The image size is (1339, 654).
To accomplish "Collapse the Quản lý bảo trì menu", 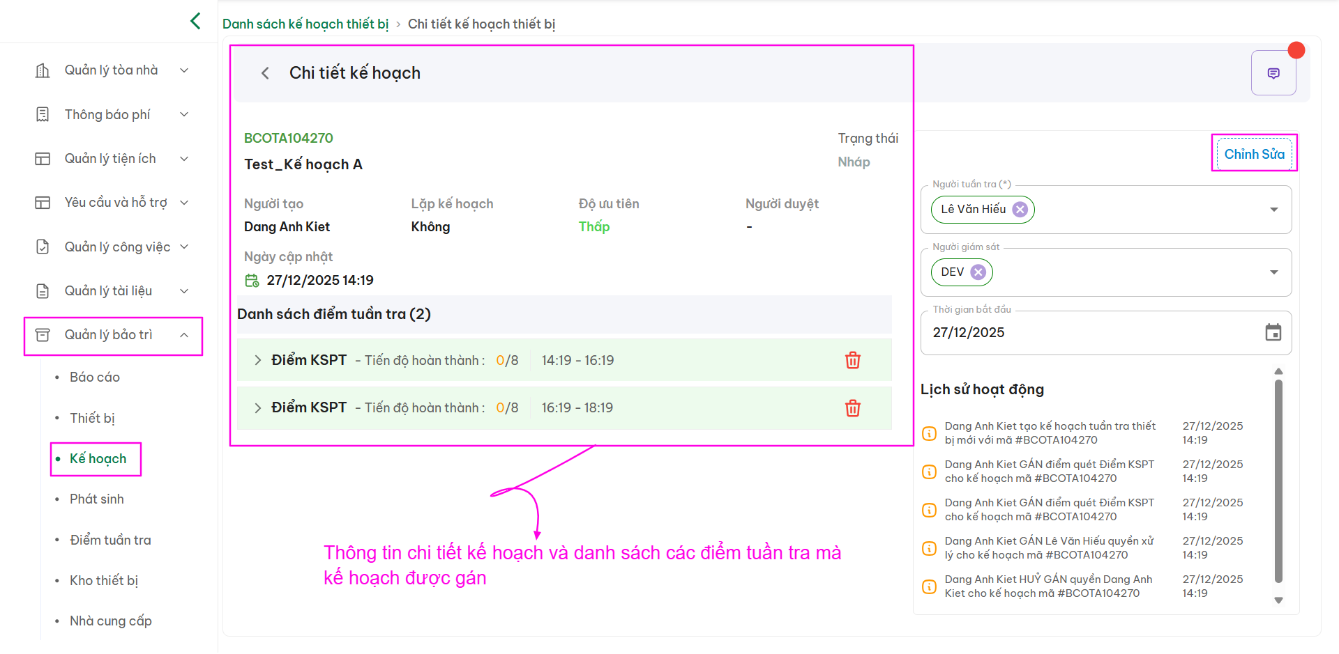I will [184, 335].
